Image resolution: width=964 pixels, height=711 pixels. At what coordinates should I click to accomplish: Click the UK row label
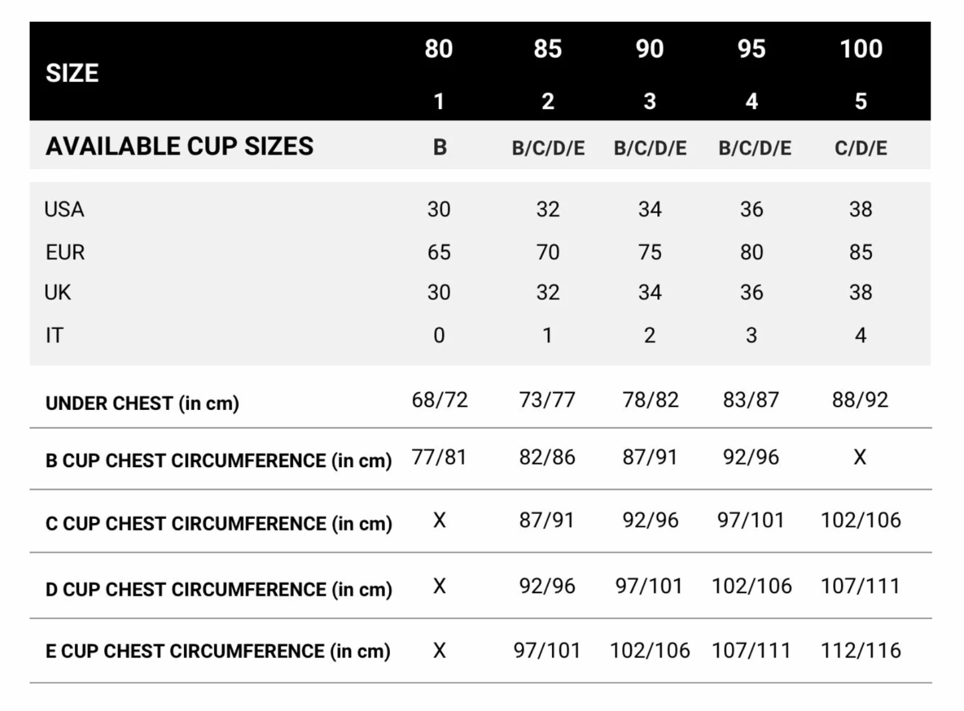[x=57, y=293]
